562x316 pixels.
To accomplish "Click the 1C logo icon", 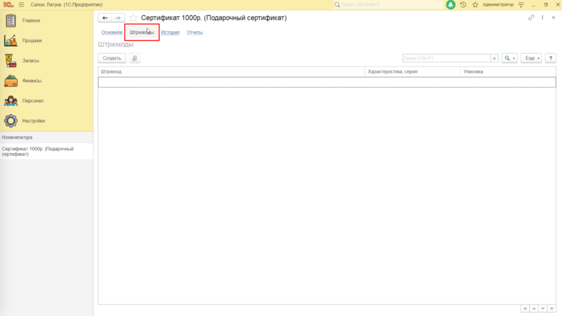I will pos(8,4).
